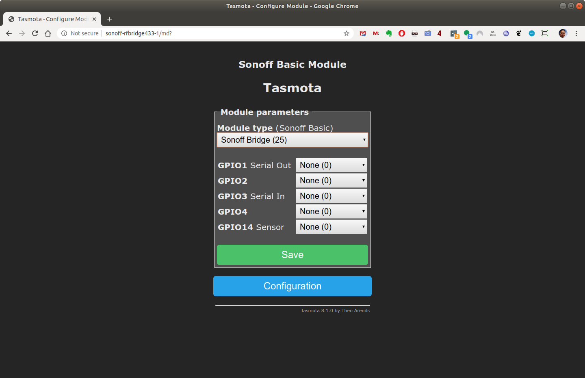Close the Tasmota Configure Module tab
Screen dimensions: 585x378
[94, 19]
